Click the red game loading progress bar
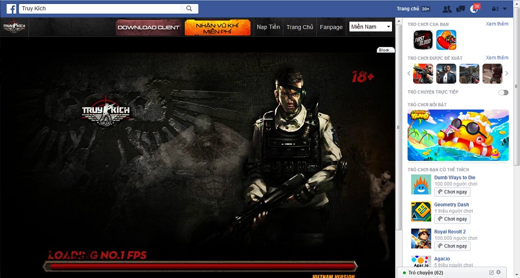 (x=200, y=267)
